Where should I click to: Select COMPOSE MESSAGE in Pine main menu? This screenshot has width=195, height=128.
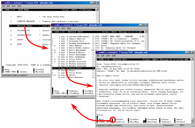(x=26, y=21)
